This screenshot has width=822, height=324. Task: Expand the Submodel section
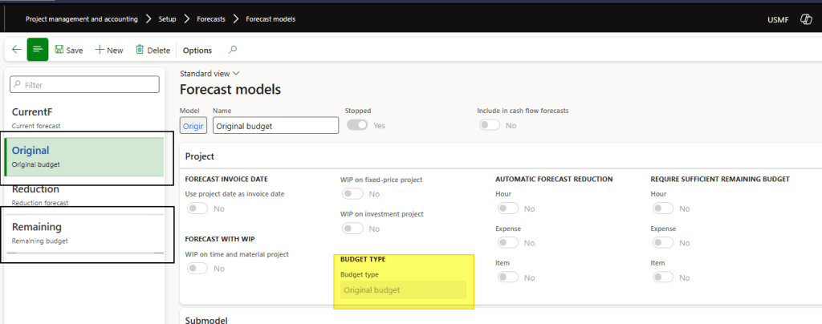206,319
